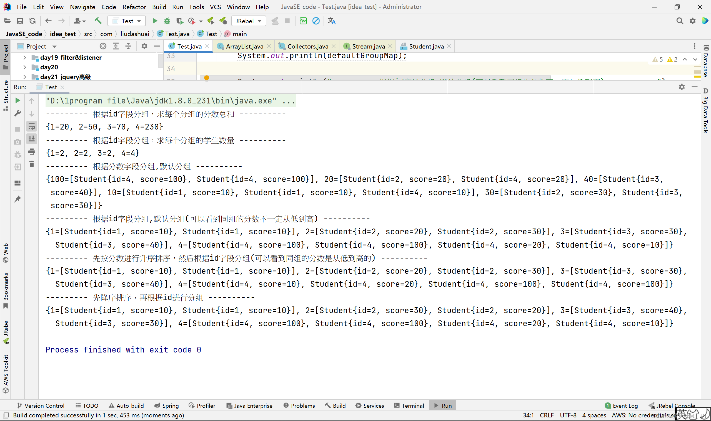Screen dimensions: 711x421
Task: Toggle soft-wrap in the Run console
Action: (x=32, y=126)
